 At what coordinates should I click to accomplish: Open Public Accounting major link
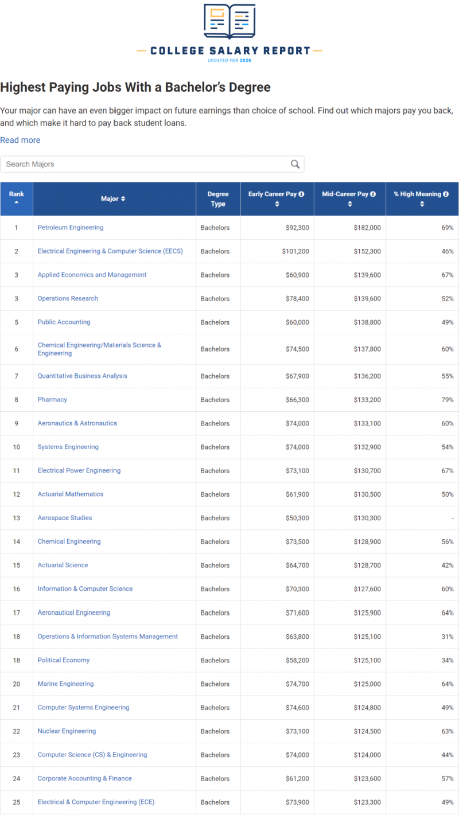pos(64,322)
